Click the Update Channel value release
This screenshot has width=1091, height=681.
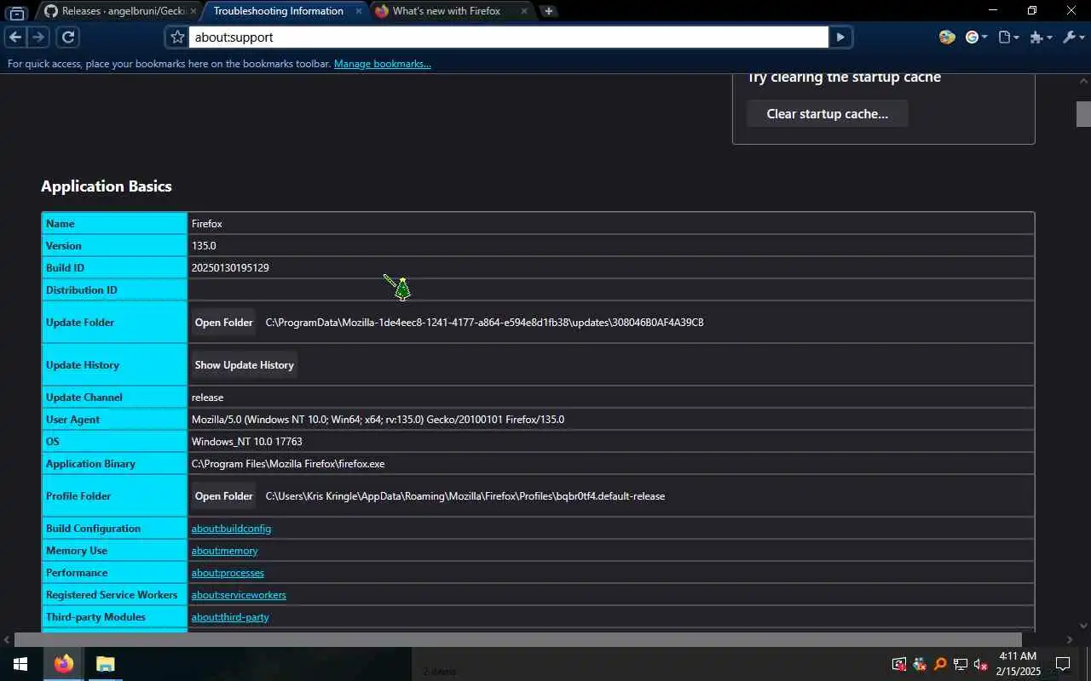[207, 398]
